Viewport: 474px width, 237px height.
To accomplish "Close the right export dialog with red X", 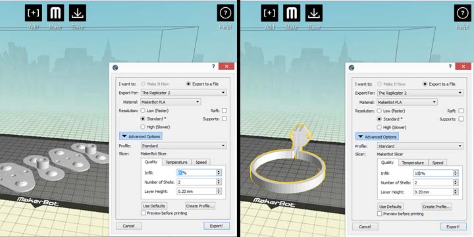I will 463,66.
